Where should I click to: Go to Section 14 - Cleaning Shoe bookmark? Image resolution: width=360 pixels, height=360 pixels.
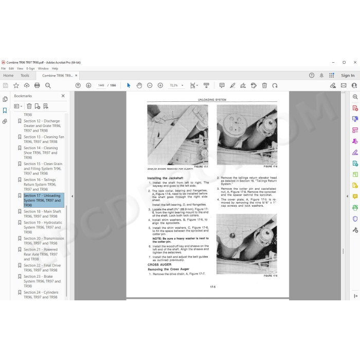tap(41, 153)
